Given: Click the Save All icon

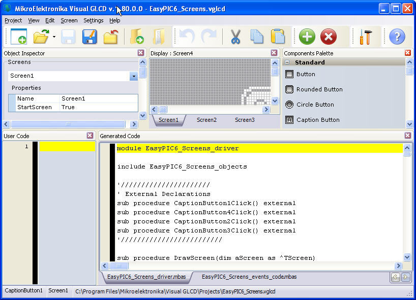Looking at the screenshot, I should tap(90, 36).
